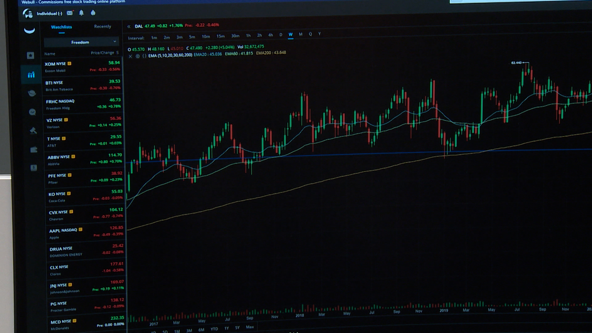Screen dimensions: 592x333
Task: Set chart range to Max
Action: click(x=250, y=327)
